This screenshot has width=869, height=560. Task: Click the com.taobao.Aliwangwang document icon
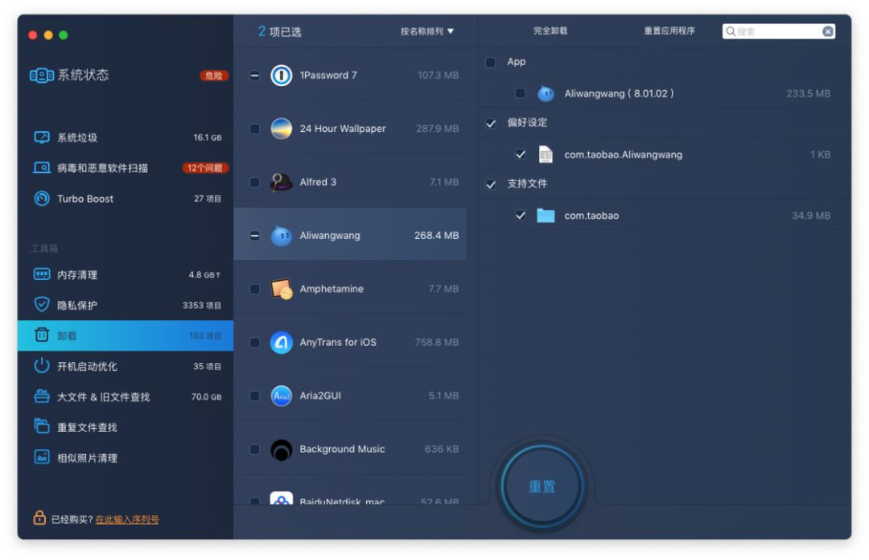click(x=546, y=154)
